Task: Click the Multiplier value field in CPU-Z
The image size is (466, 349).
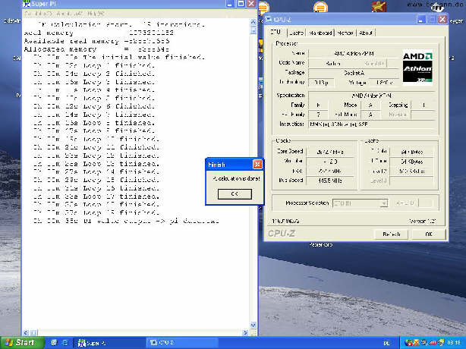Action: (x=330, y=162)
